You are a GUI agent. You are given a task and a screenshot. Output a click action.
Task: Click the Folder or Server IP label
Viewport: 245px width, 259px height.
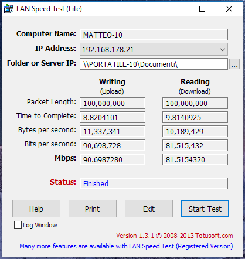[42, 63]
